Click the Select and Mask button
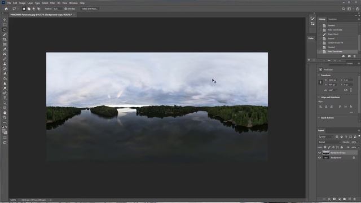 click(90, 9)
